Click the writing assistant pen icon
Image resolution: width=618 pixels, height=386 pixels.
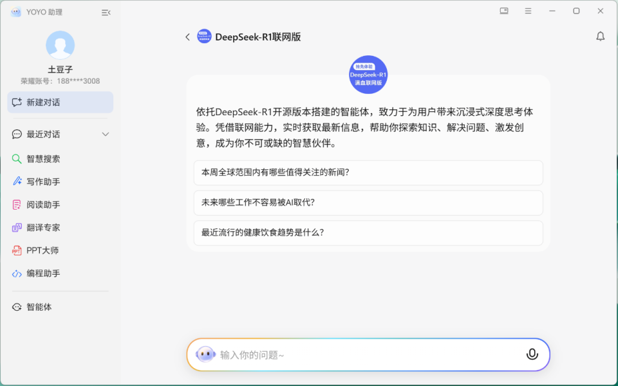pos(17,181)
